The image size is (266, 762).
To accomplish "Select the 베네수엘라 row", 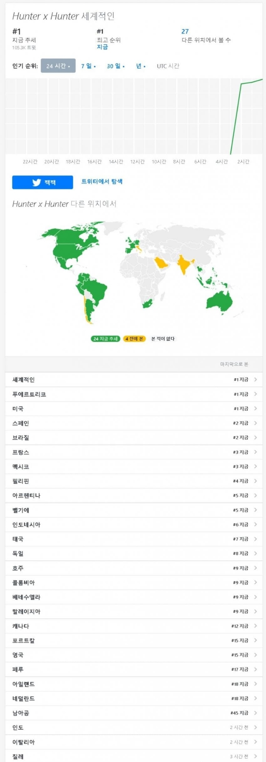I will [134, 597].
